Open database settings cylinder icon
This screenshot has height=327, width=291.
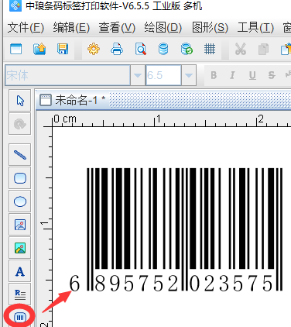pos(163,49)
